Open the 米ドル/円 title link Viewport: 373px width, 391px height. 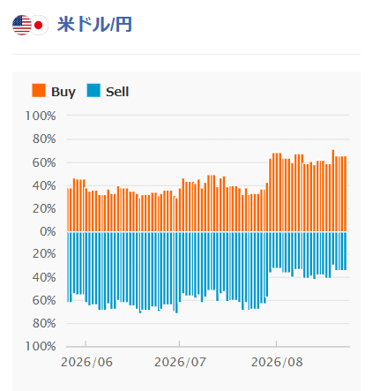click(x=94, y=25)
